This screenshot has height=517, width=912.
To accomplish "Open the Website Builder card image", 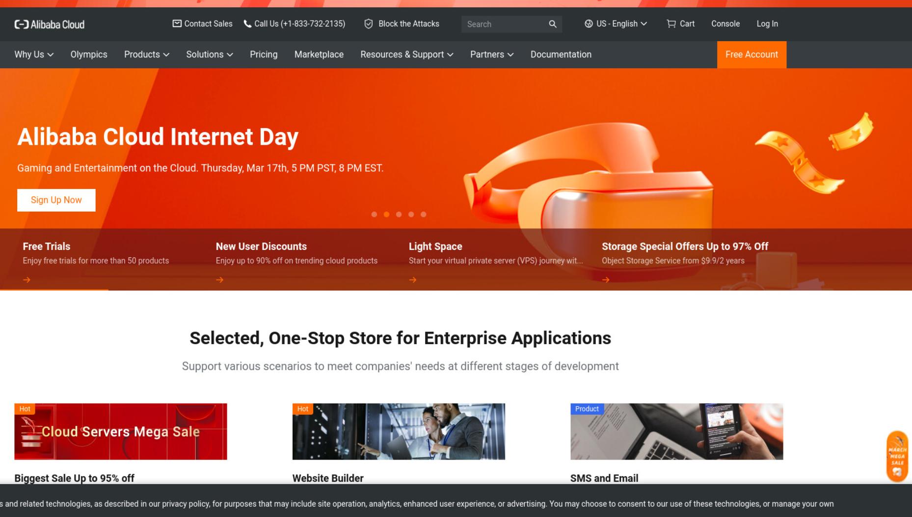I will (399, 432).
